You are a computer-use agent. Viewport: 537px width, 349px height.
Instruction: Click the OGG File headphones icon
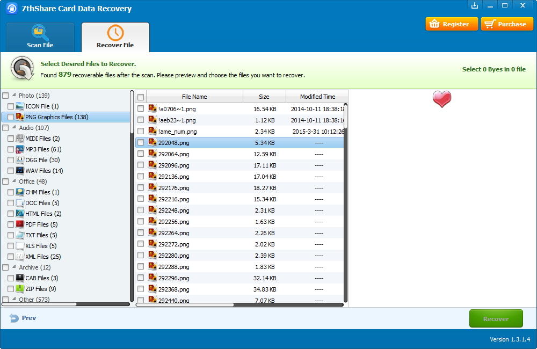tap(20, 160)
